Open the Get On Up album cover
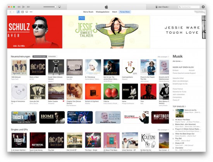Image resolution: width=213 pixels, height=162 pixels. coord(112,67)
